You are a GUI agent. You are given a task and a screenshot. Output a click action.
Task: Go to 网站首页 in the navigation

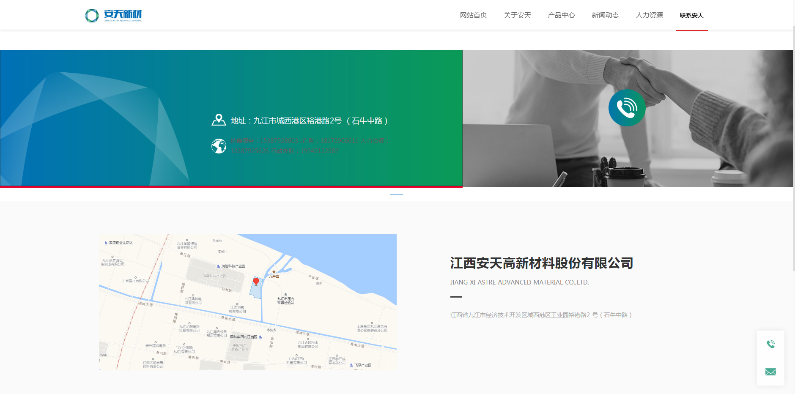pyautogui.click(x=473, y=15)
